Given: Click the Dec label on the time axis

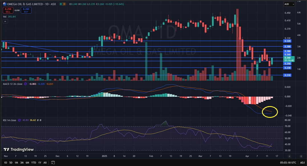Looking at the screenshot, I should pos(57,156).
